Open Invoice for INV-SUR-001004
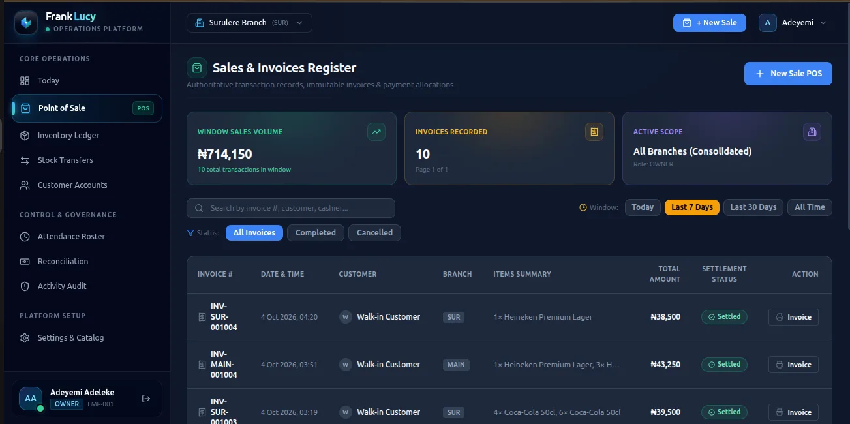This screenshot has width=850, height=424. (x=793, y=317)
